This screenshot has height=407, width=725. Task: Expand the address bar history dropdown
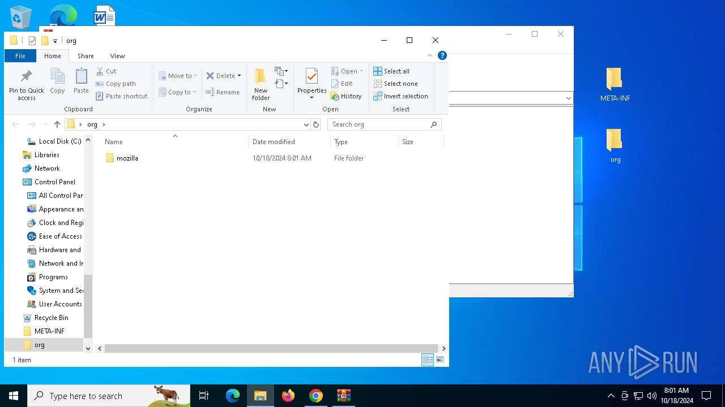point(306,124)
